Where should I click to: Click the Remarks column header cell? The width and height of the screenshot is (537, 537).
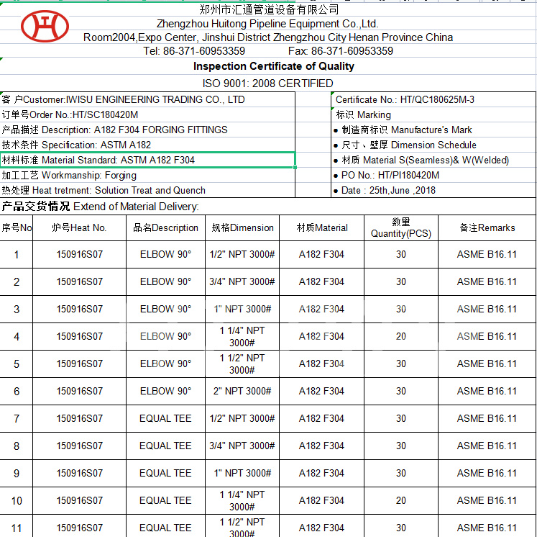[487, 227]
